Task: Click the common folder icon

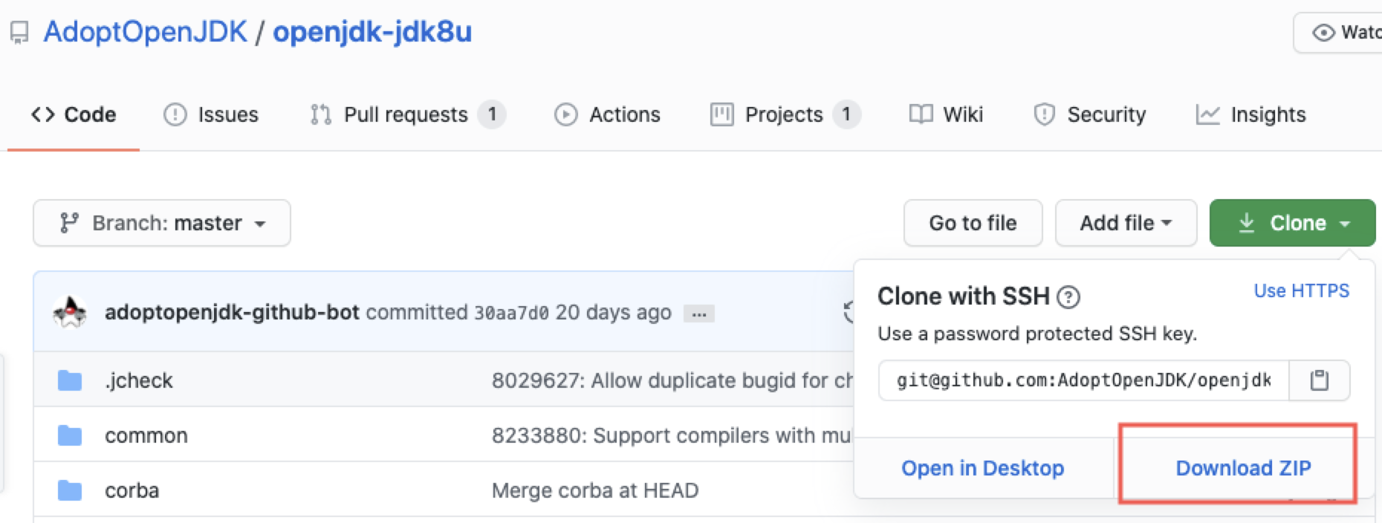Action: pyautogui.click(x=70, y=435)
